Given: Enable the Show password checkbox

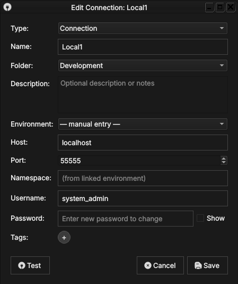Looking at the screenshot, I should [200, 218].
